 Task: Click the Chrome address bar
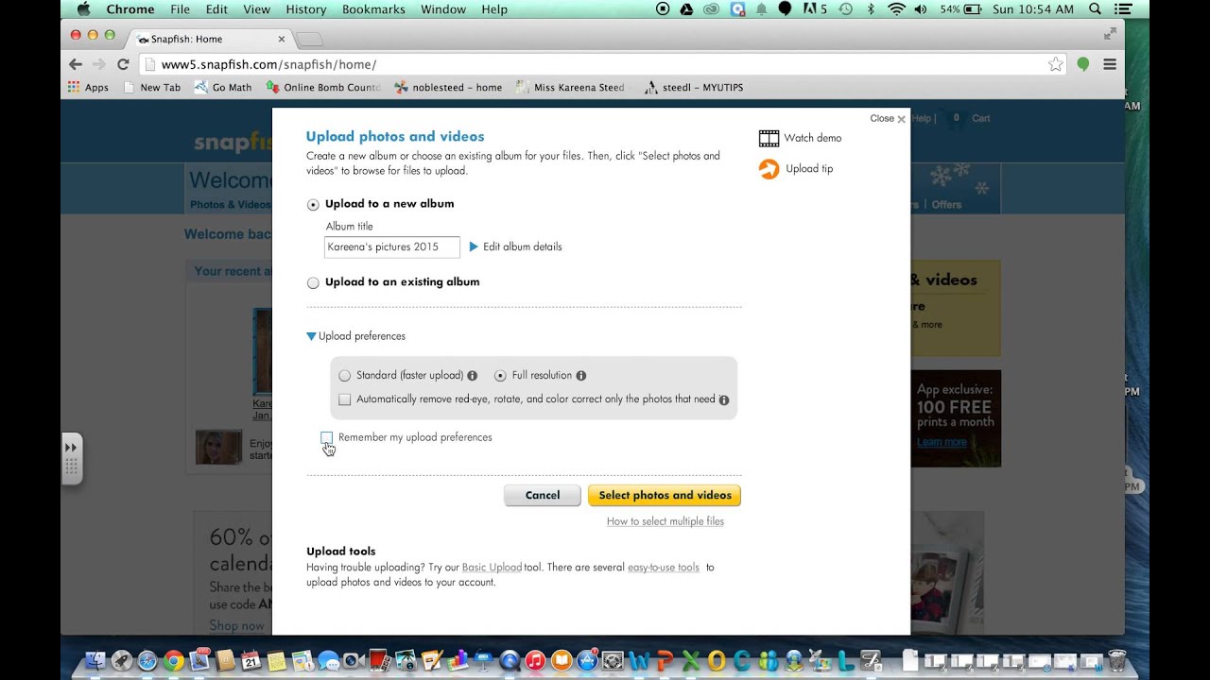(x=603, y=64)
